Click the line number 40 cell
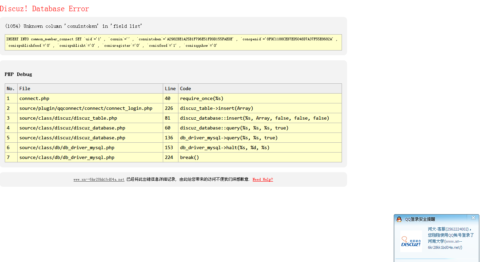 (171, 98)
